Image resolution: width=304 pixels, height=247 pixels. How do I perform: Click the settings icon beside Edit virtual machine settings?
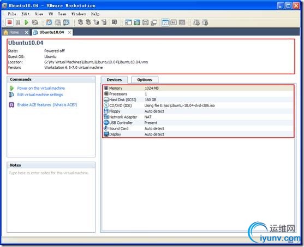point(11,95)
